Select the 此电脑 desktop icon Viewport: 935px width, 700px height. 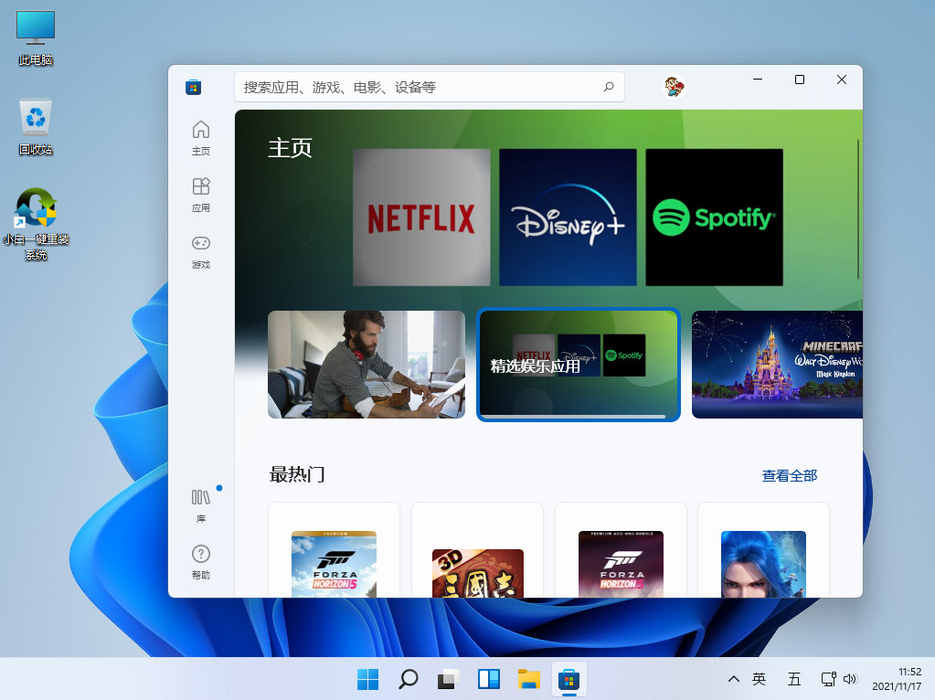point(36,38)
